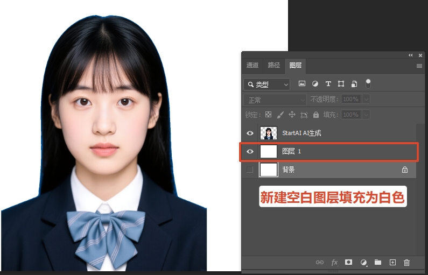Open the fx layer style button

pyautogui.click(x=334, y=262)
